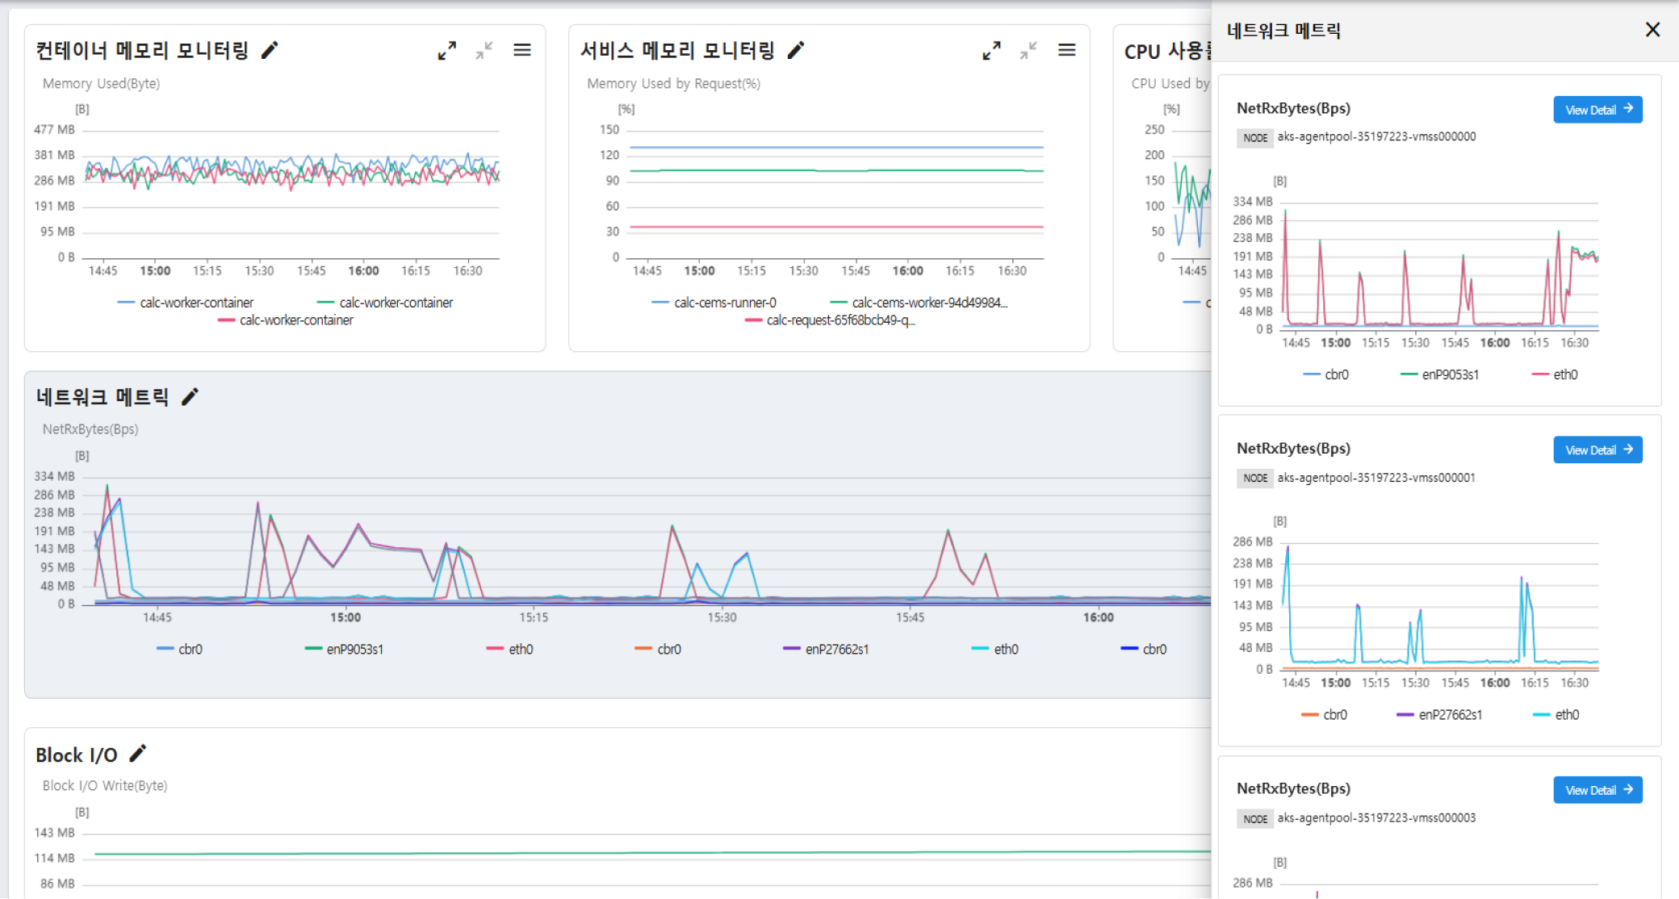Open the 서비스 메모리 모니터링 hamburger menu

1066,51
